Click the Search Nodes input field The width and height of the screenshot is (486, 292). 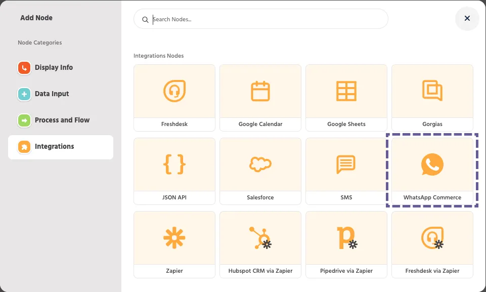[260, 19]
